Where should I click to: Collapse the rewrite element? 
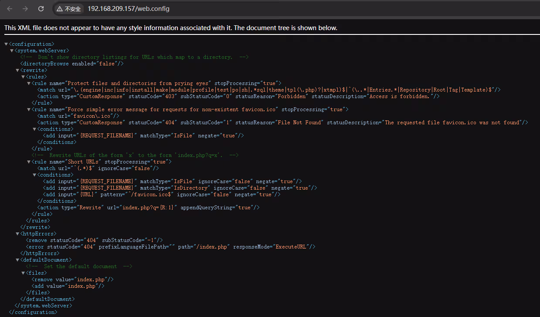click(x=17, y=70)
